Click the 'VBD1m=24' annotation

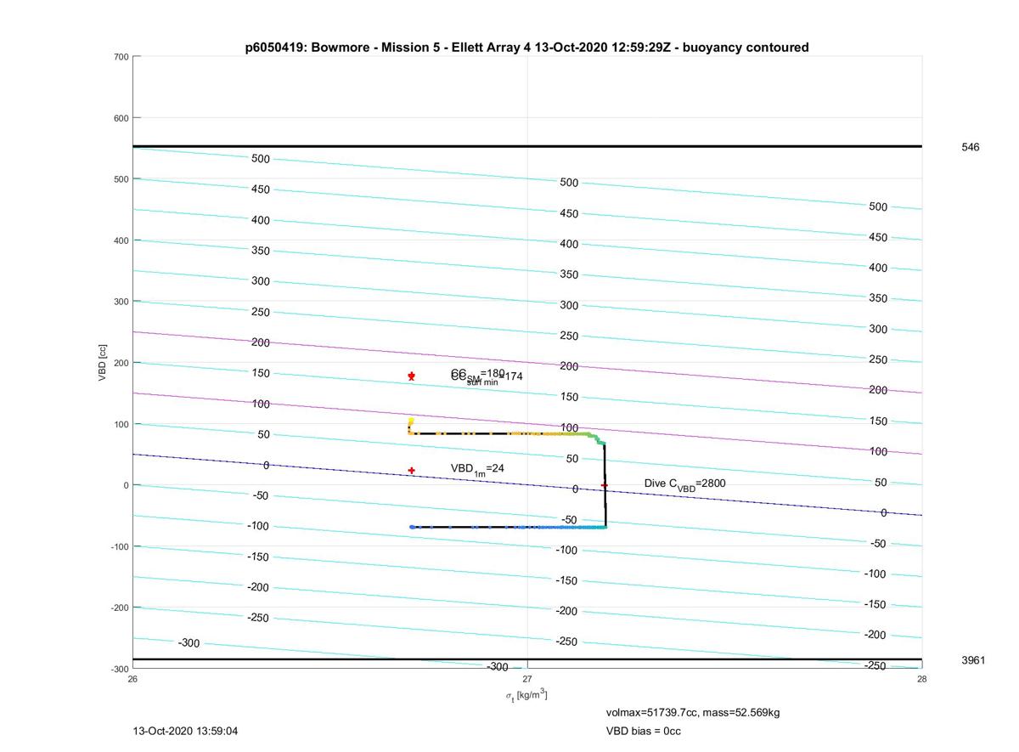[476, 469]
